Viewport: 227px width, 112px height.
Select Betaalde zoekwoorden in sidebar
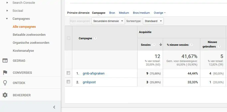point(29,35)
